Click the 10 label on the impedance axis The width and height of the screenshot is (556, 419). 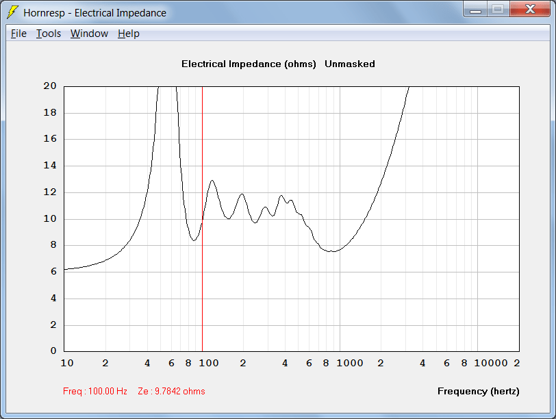pos(50,218)
